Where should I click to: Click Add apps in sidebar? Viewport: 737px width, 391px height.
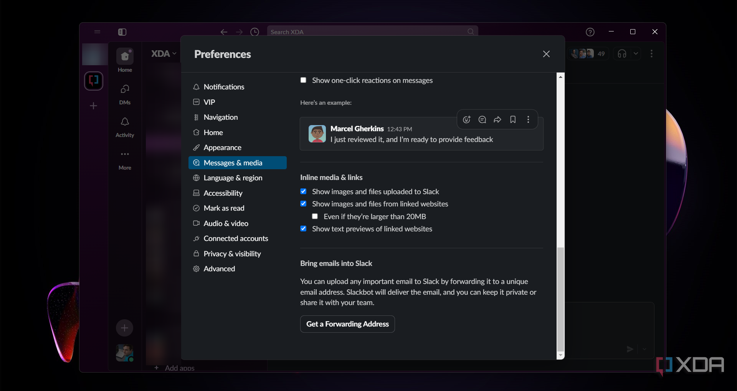(174, 368)
